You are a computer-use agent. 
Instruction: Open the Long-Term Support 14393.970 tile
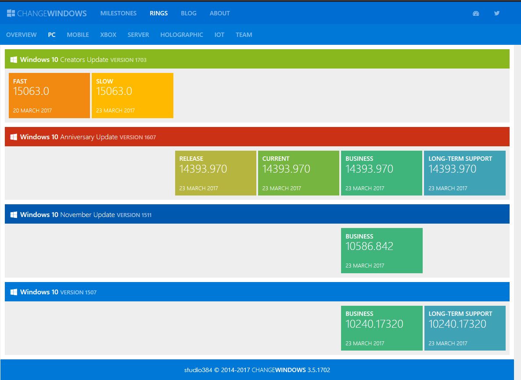coord(465,173)
